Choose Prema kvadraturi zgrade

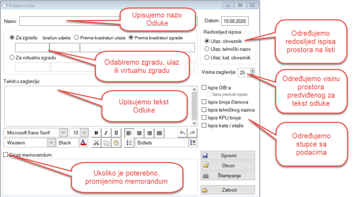131,37
